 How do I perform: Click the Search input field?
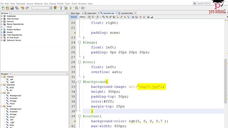[204, 3]
